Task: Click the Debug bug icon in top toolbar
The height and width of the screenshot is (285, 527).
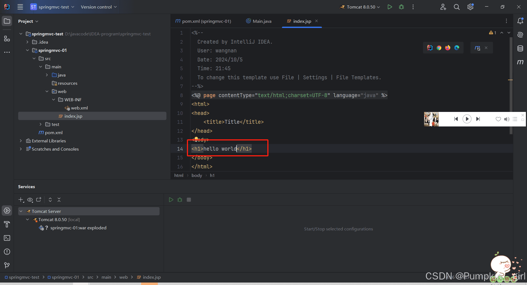Action: point(401,7)
